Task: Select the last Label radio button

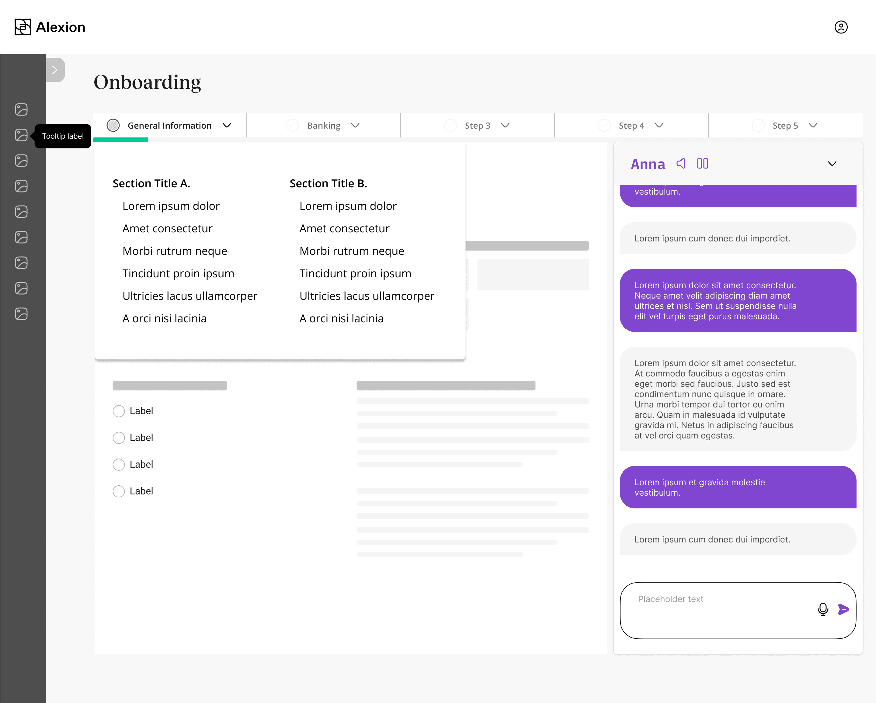Action: pos(119,491)
